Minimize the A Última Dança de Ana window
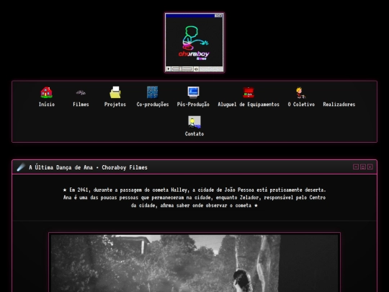389x292 pixels. click(x=356, y=167)
